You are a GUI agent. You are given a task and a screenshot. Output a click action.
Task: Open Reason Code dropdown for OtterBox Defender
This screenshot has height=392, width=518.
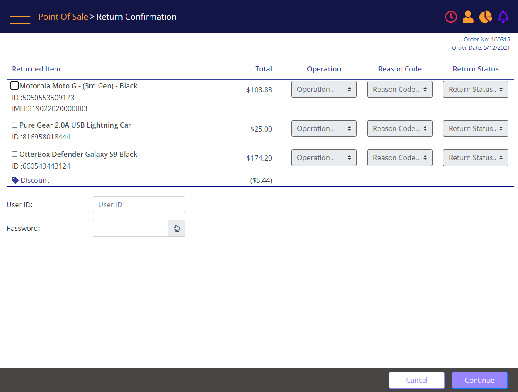point(400,158)
